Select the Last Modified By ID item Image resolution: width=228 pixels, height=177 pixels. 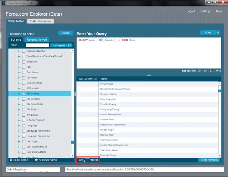pyautogui.click(x=37, y=147)
